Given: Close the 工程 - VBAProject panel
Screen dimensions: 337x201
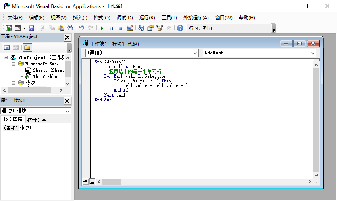Looking at the screenshot, I should [x=67, y=38].
